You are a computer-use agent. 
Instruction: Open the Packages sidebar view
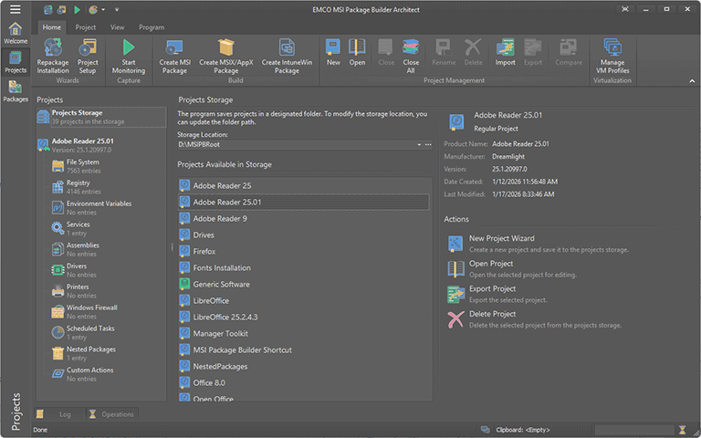click(15, 90)
